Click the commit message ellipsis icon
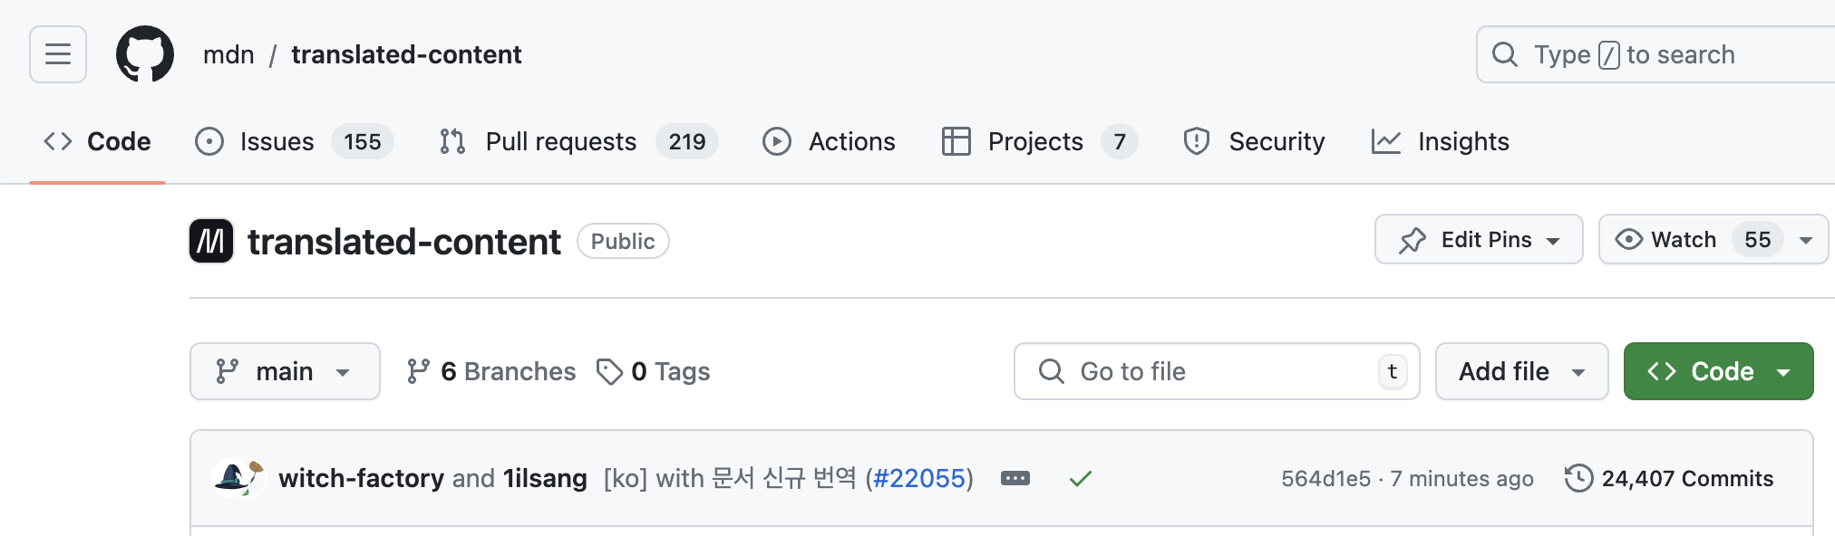This screenshot has width=1835, height=536. (1015, 478)
